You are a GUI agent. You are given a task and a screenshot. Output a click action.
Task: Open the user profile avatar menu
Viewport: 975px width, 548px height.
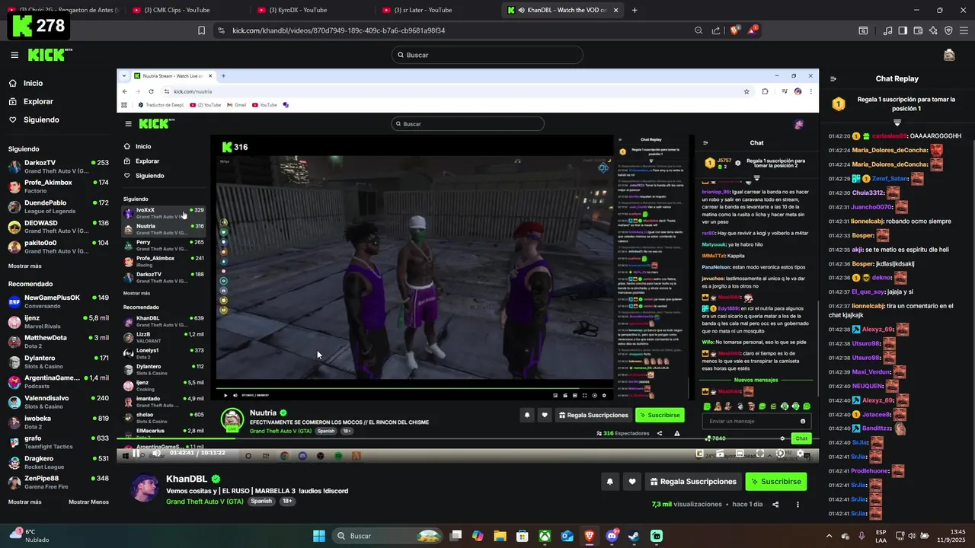[x=949, y=55]
